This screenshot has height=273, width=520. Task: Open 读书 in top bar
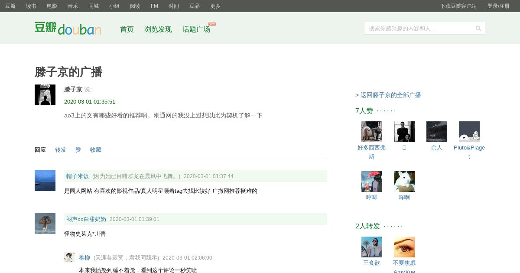(x=31, y=6)
